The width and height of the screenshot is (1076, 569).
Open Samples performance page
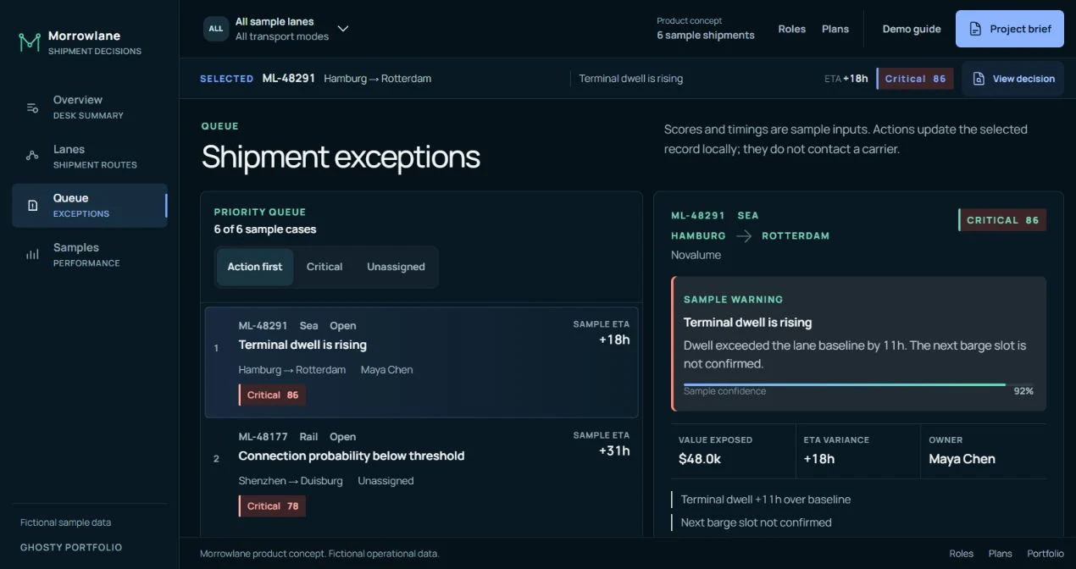pos(90,254)
